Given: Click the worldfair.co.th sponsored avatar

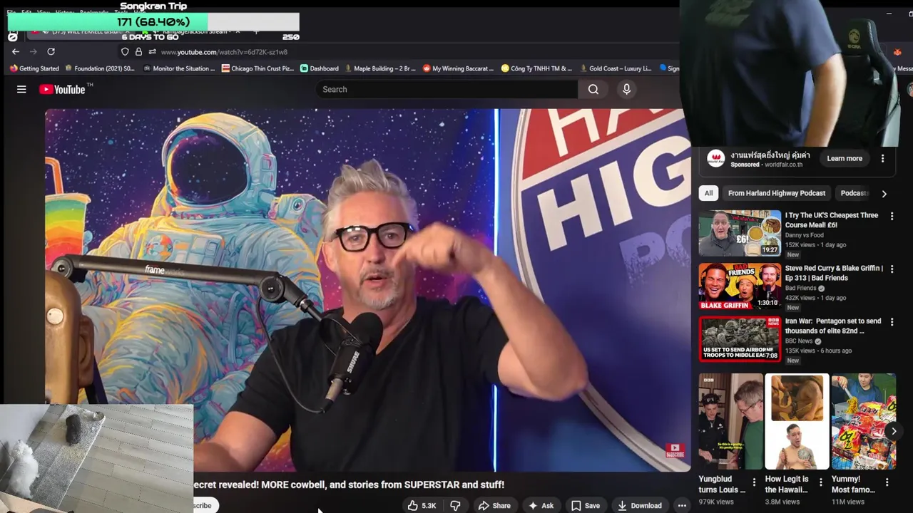Looking at the screenshot, I should 715,158.
